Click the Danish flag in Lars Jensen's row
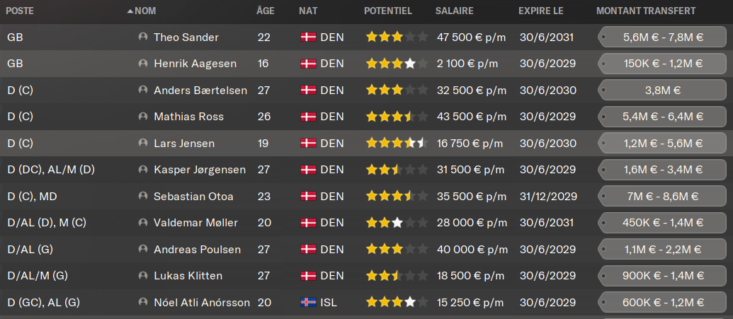 point(308,144)
